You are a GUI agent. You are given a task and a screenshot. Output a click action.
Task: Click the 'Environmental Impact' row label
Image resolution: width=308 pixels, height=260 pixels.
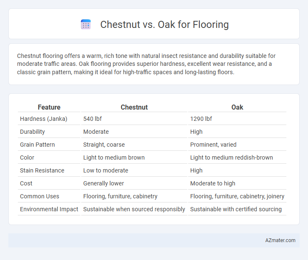click(x=49, y=209)
